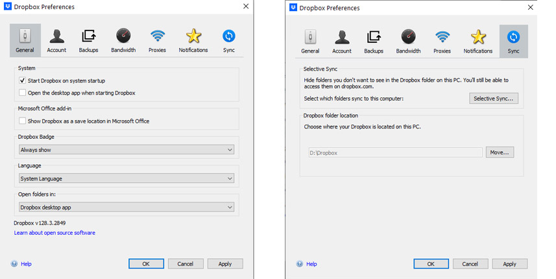Click the Selective Sync... button
The image size is (556, 279).
coord(494,99)
